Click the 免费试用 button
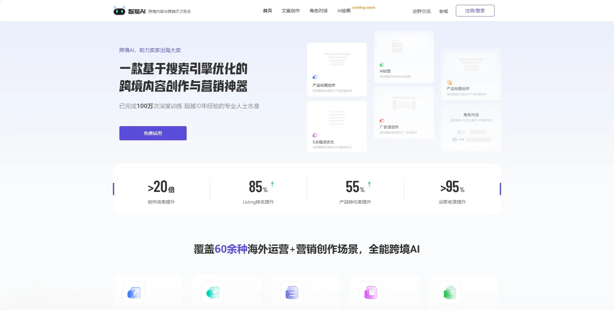The width and height of the screenshot is (614, 310). [x=153, y=133]
